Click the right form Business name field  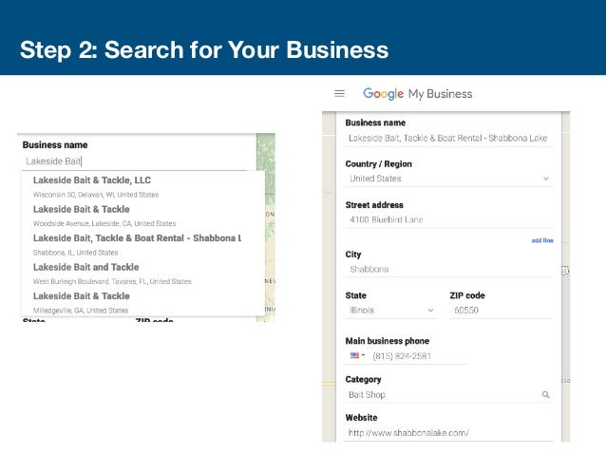click(x=448, y=139)
